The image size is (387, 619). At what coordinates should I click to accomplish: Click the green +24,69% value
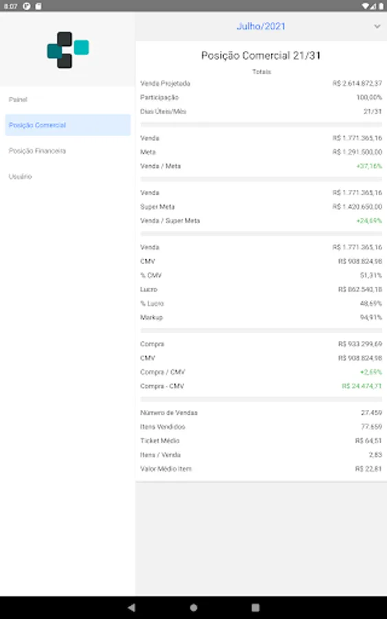coord(369,221)
